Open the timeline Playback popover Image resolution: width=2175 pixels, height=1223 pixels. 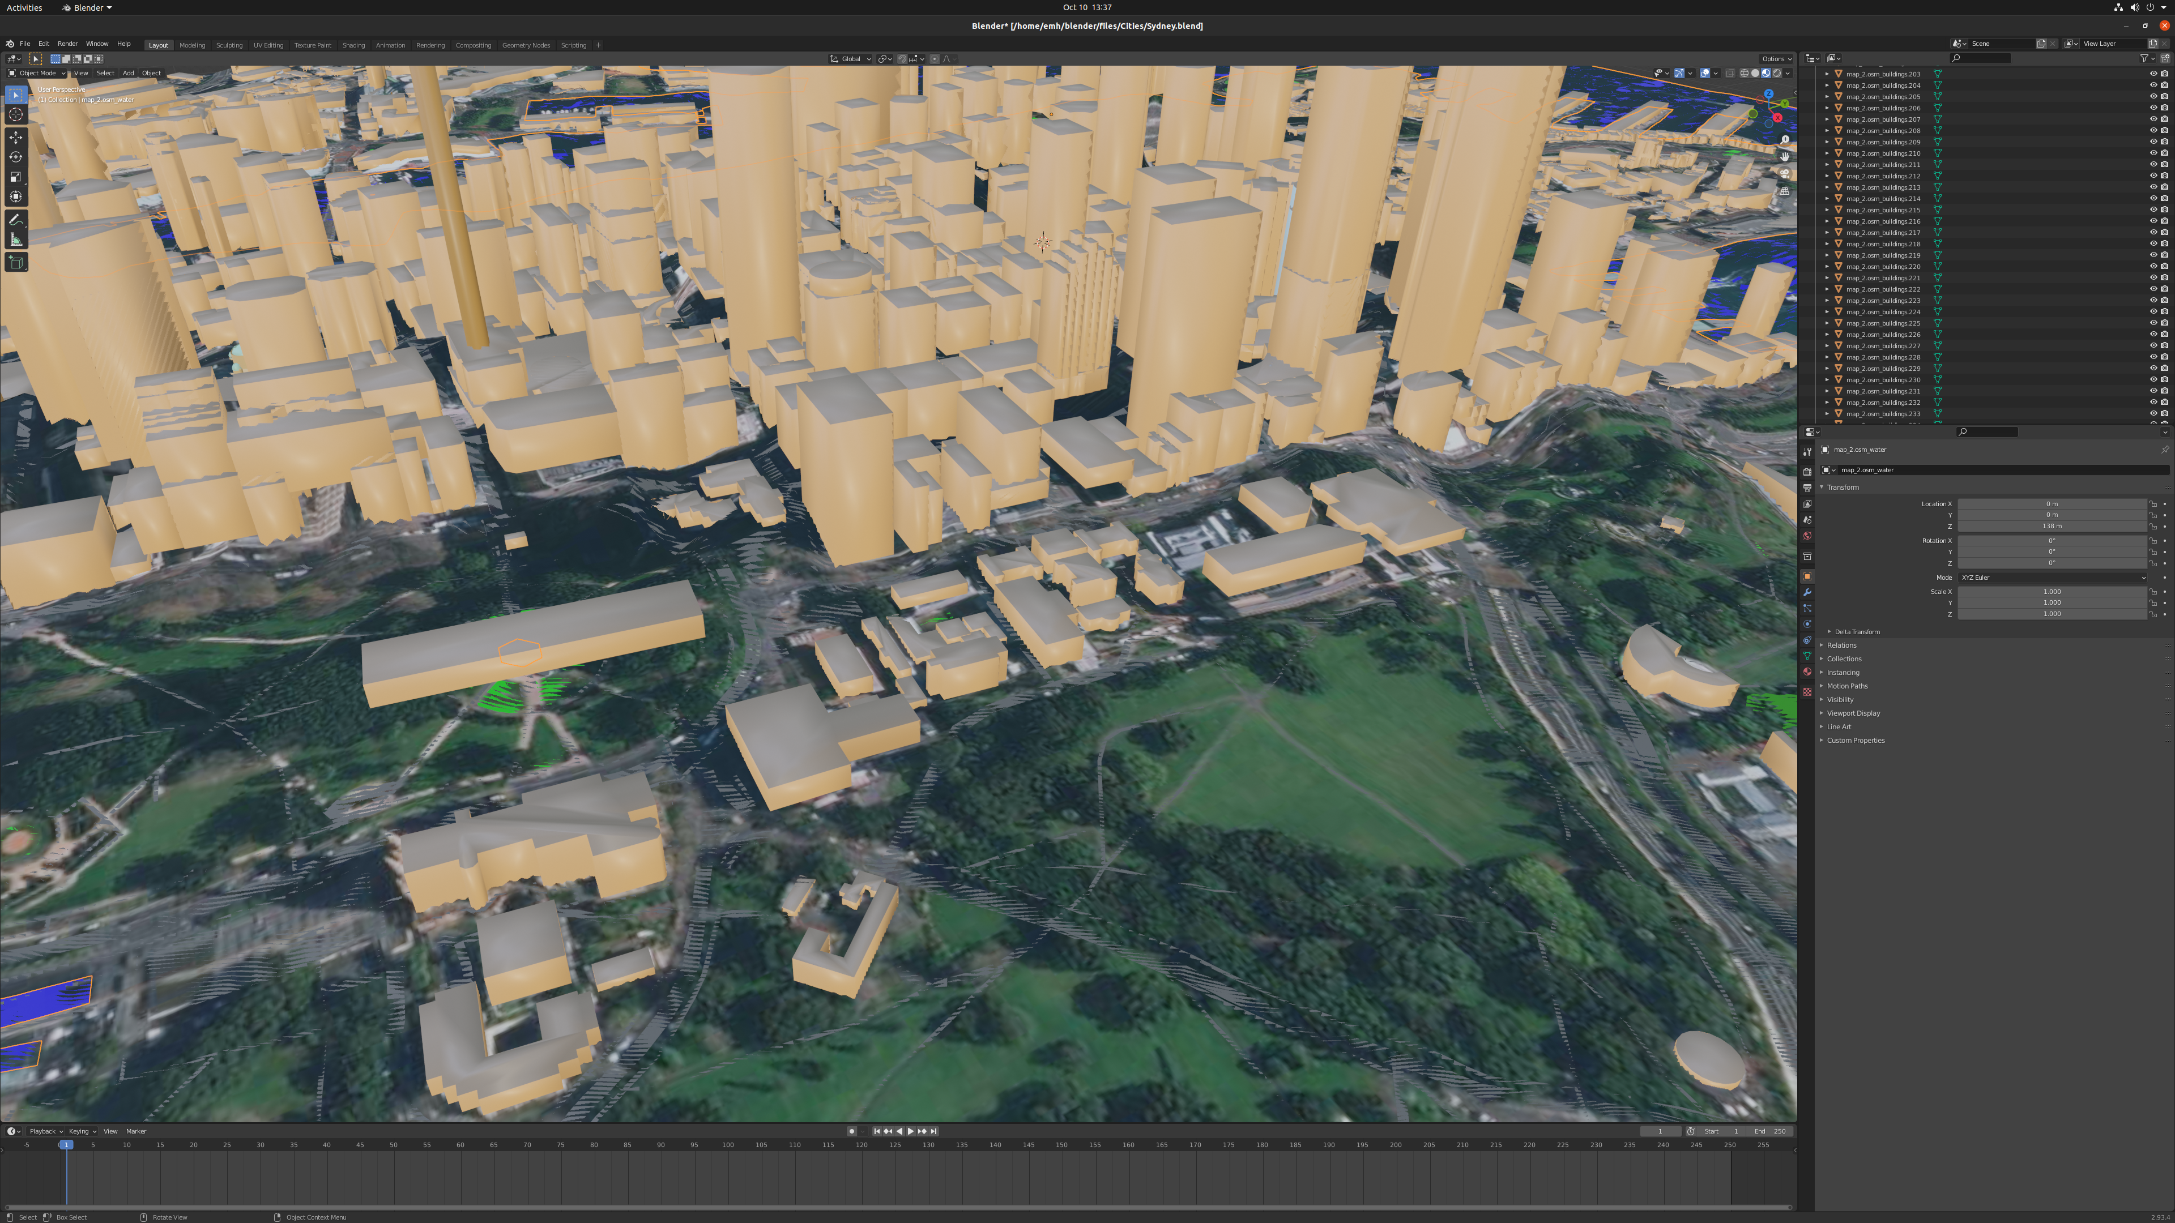click(x=45, y=1131)
